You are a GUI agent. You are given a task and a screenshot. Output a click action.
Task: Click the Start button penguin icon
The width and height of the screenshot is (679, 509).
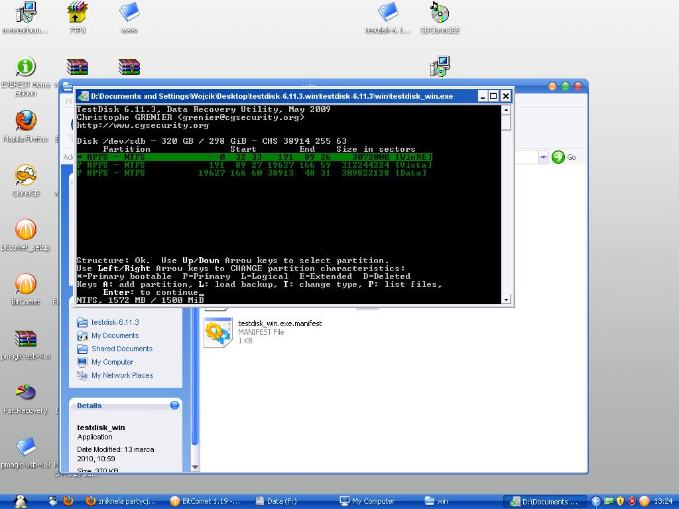point(21,501)
